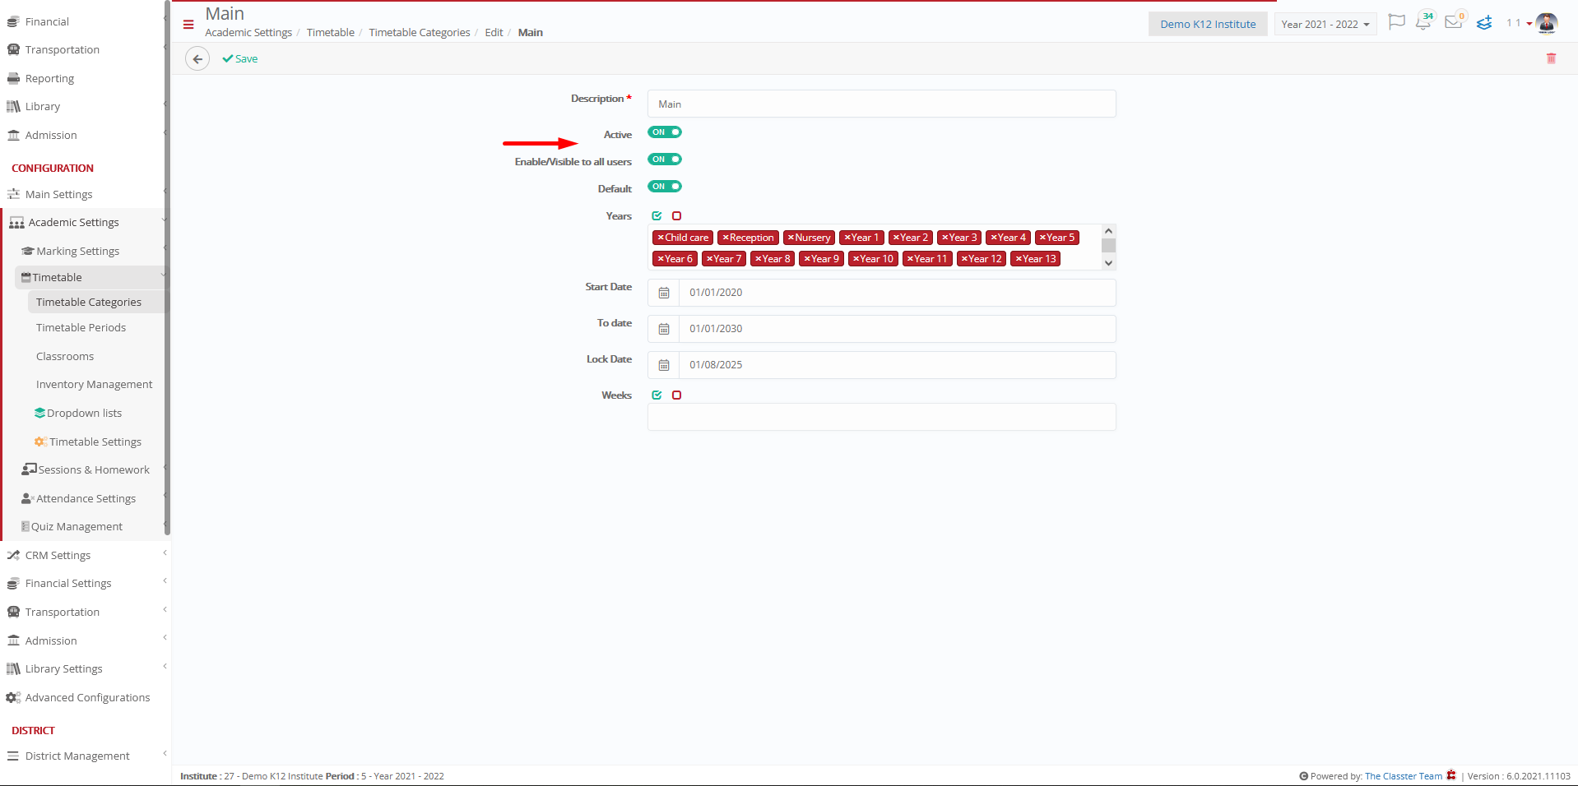Remove the Year 7 tag
The image size is (1578, 786).
click(x=710, y=259)
